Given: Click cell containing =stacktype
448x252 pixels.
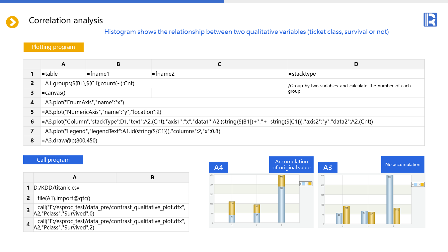Looking at the screenshot, I should pos(356,74).
